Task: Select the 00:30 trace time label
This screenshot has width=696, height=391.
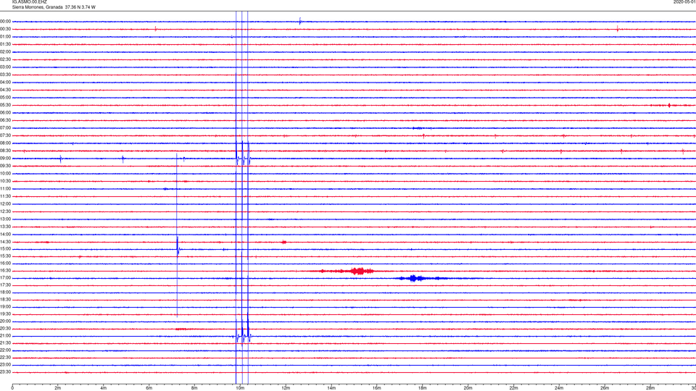Action: pos(6,29)
